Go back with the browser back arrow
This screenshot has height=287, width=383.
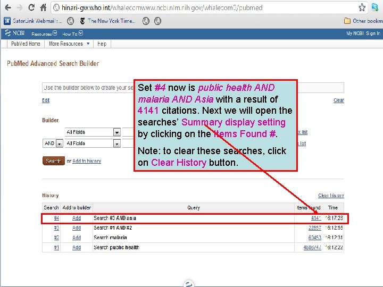pos(8,7)
